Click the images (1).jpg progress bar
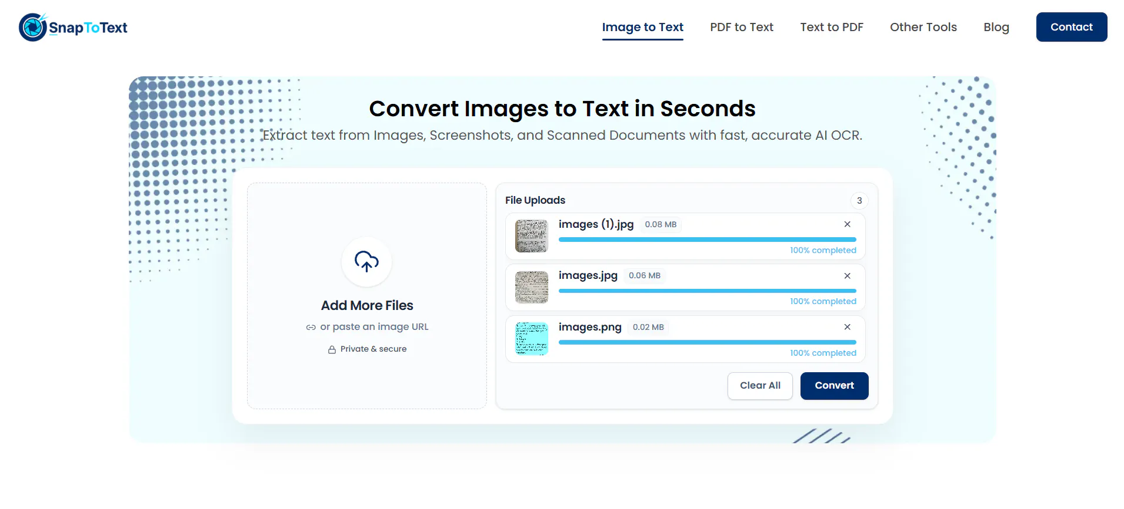Image resolution: width=1124 pixels, height=509 pixels. 707,240
